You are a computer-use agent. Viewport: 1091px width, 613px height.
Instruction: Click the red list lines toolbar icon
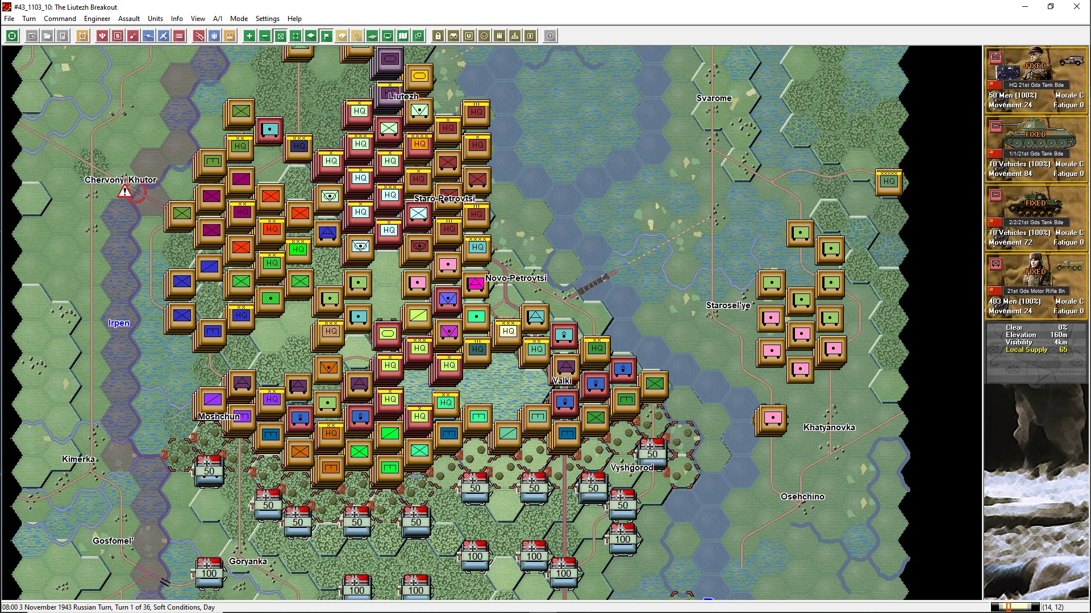click(x=179, y=36)
